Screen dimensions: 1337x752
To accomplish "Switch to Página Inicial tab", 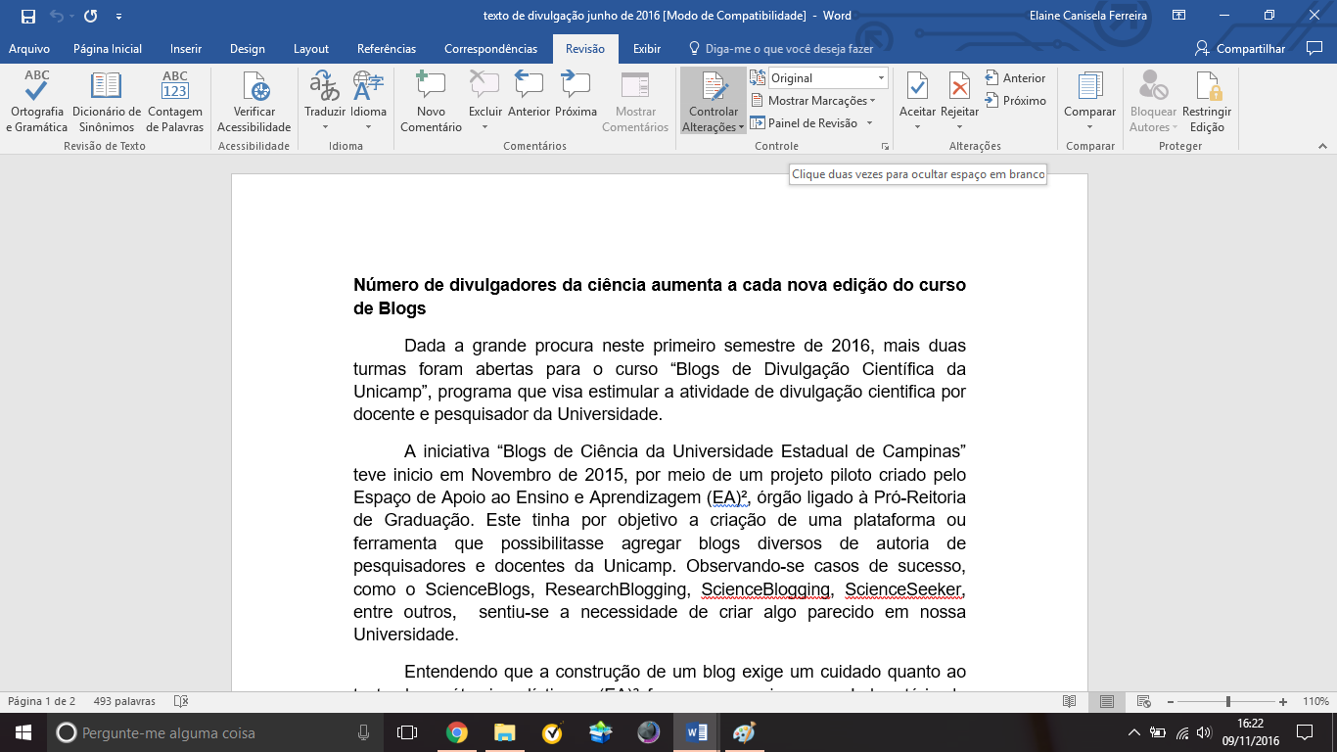I will [108, 49].
